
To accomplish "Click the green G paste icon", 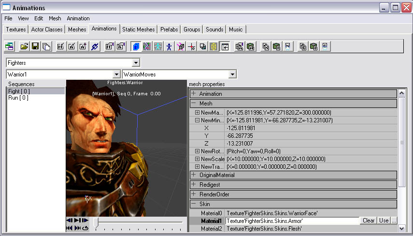I will [x=313, y=46].
